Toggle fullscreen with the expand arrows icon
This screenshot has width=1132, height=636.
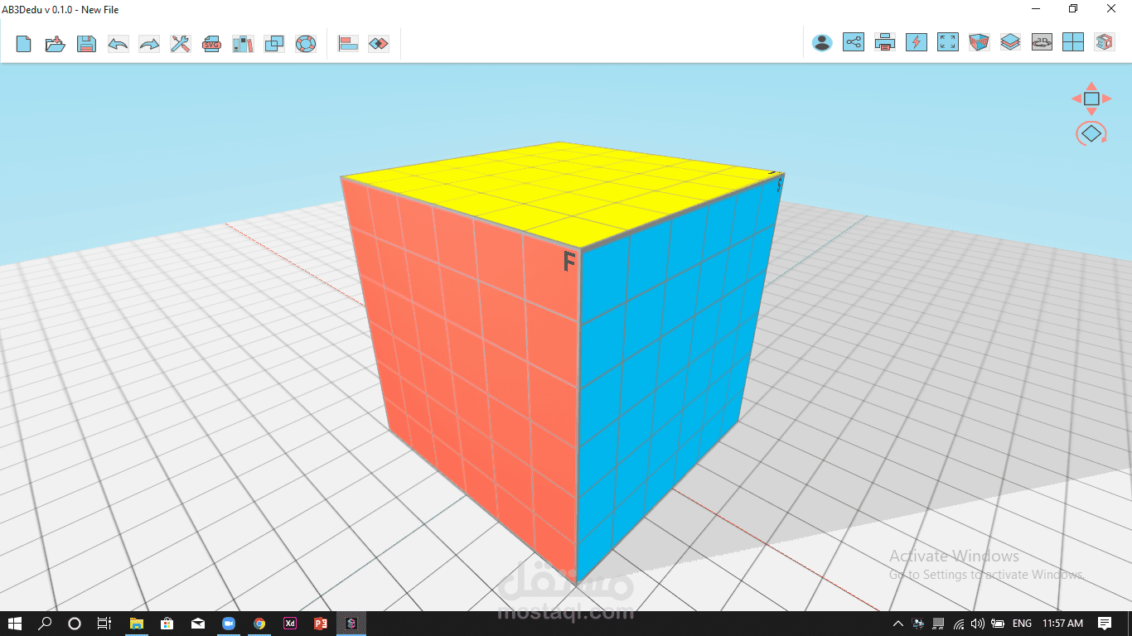948,42
